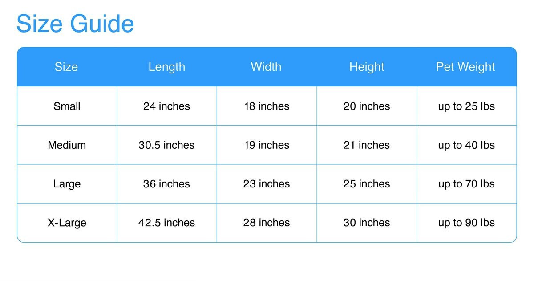Click the 42.5 inches length cell
The width and height of the screenshot is (534, 281).
[166, 223]
